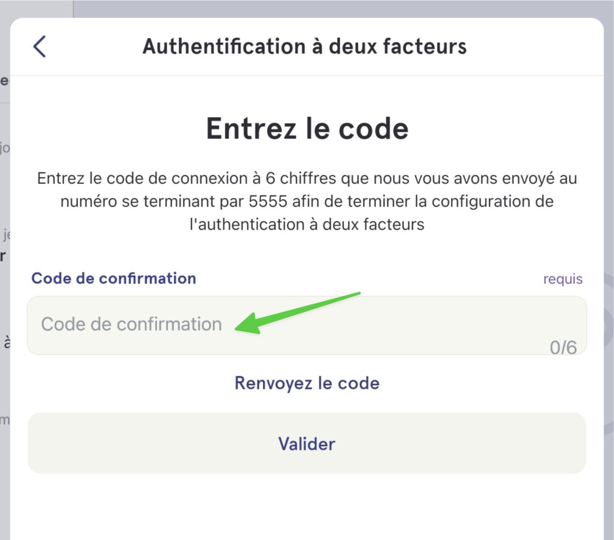The height and width of the screenshot is (540, 614).
Task: Click the 0/6 character counter
Action: coord(563,347)
